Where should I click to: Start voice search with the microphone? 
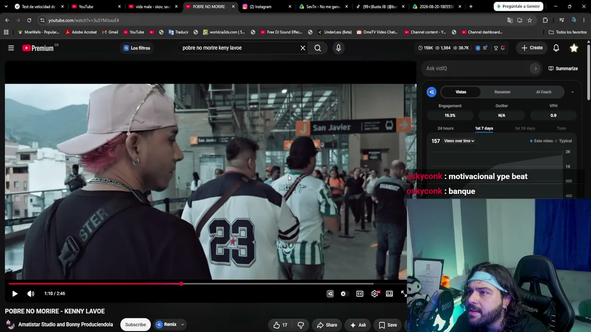click(x=338, y=48)
